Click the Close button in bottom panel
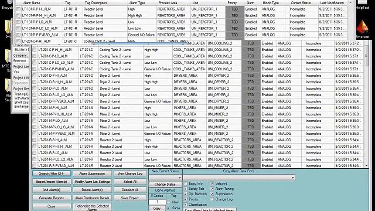 (52, 206)
